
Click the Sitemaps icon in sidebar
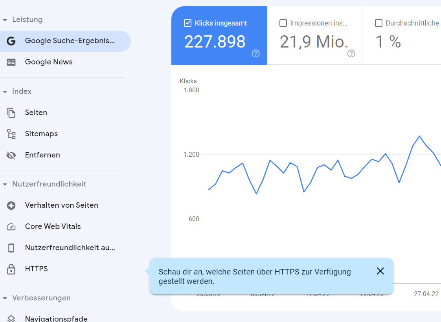tap(11, 134)
